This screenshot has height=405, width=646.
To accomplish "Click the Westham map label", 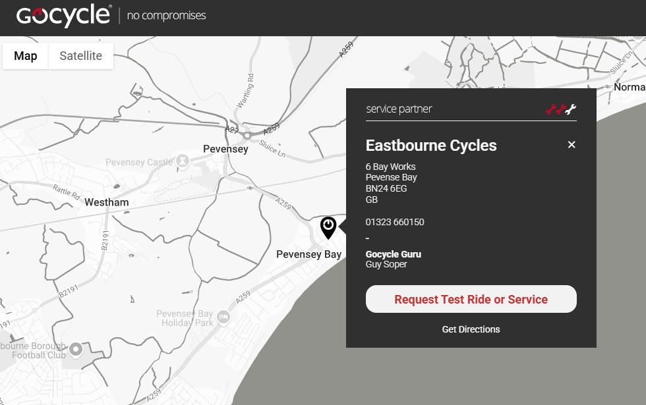I will pyautogui.click(x=107, y=202).
